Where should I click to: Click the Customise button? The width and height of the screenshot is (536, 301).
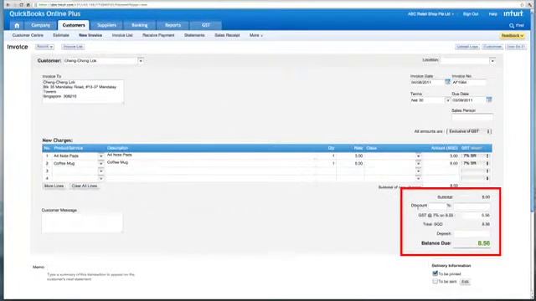pyautogui.click(x=492, y=47)
